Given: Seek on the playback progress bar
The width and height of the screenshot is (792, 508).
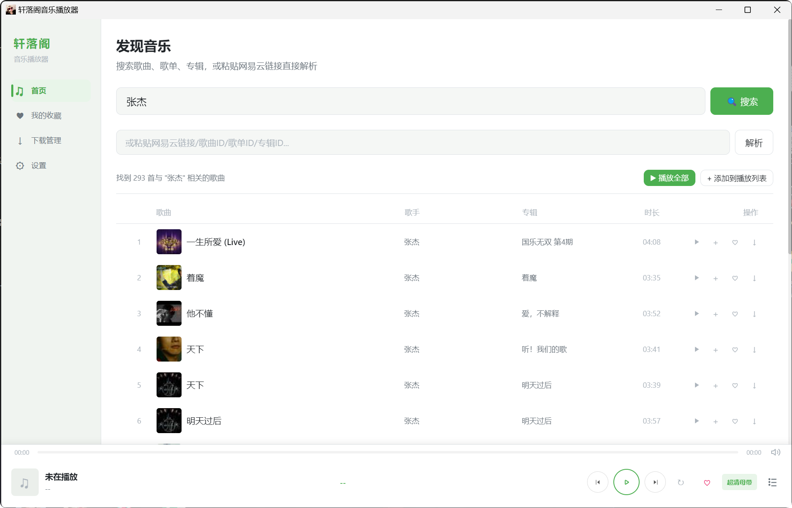Looking at the screenshot, I should pos(388,452).
